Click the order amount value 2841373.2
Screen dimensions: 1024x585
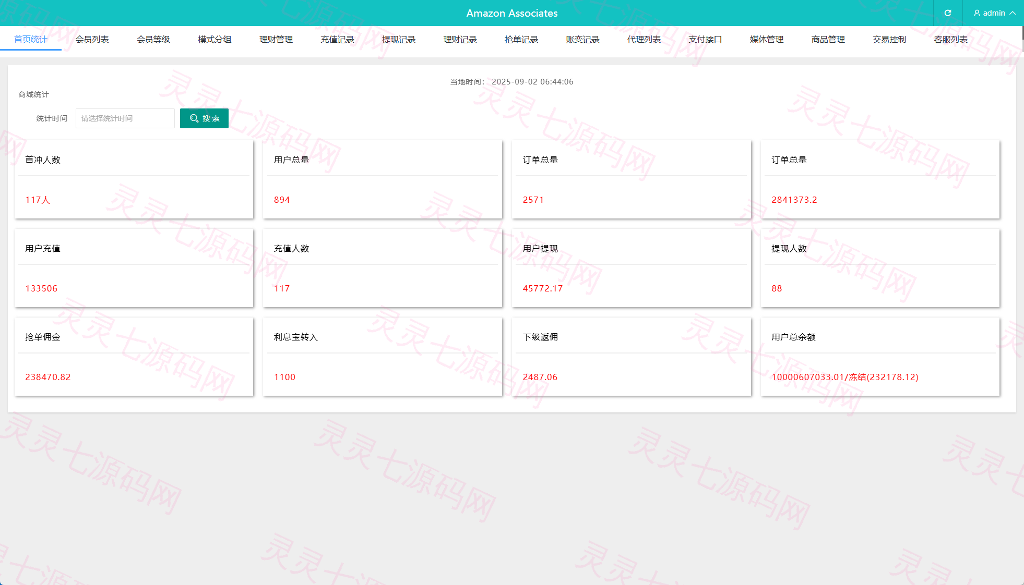pyautogui.click(x=794, y=200)
